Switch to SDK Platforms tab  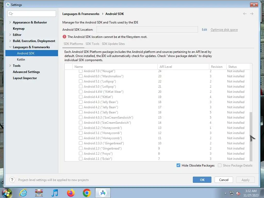coord(73,44)
